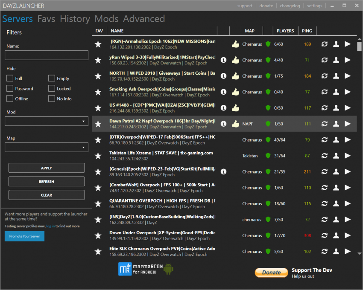Click the donate link in title bar
The image size is (363, 290).
(x=266, y=6)
